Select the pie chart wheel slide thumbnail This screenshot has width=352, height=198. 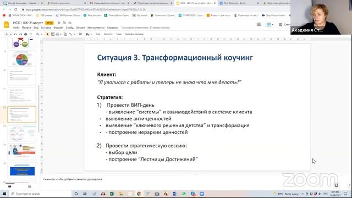(22, 59)
